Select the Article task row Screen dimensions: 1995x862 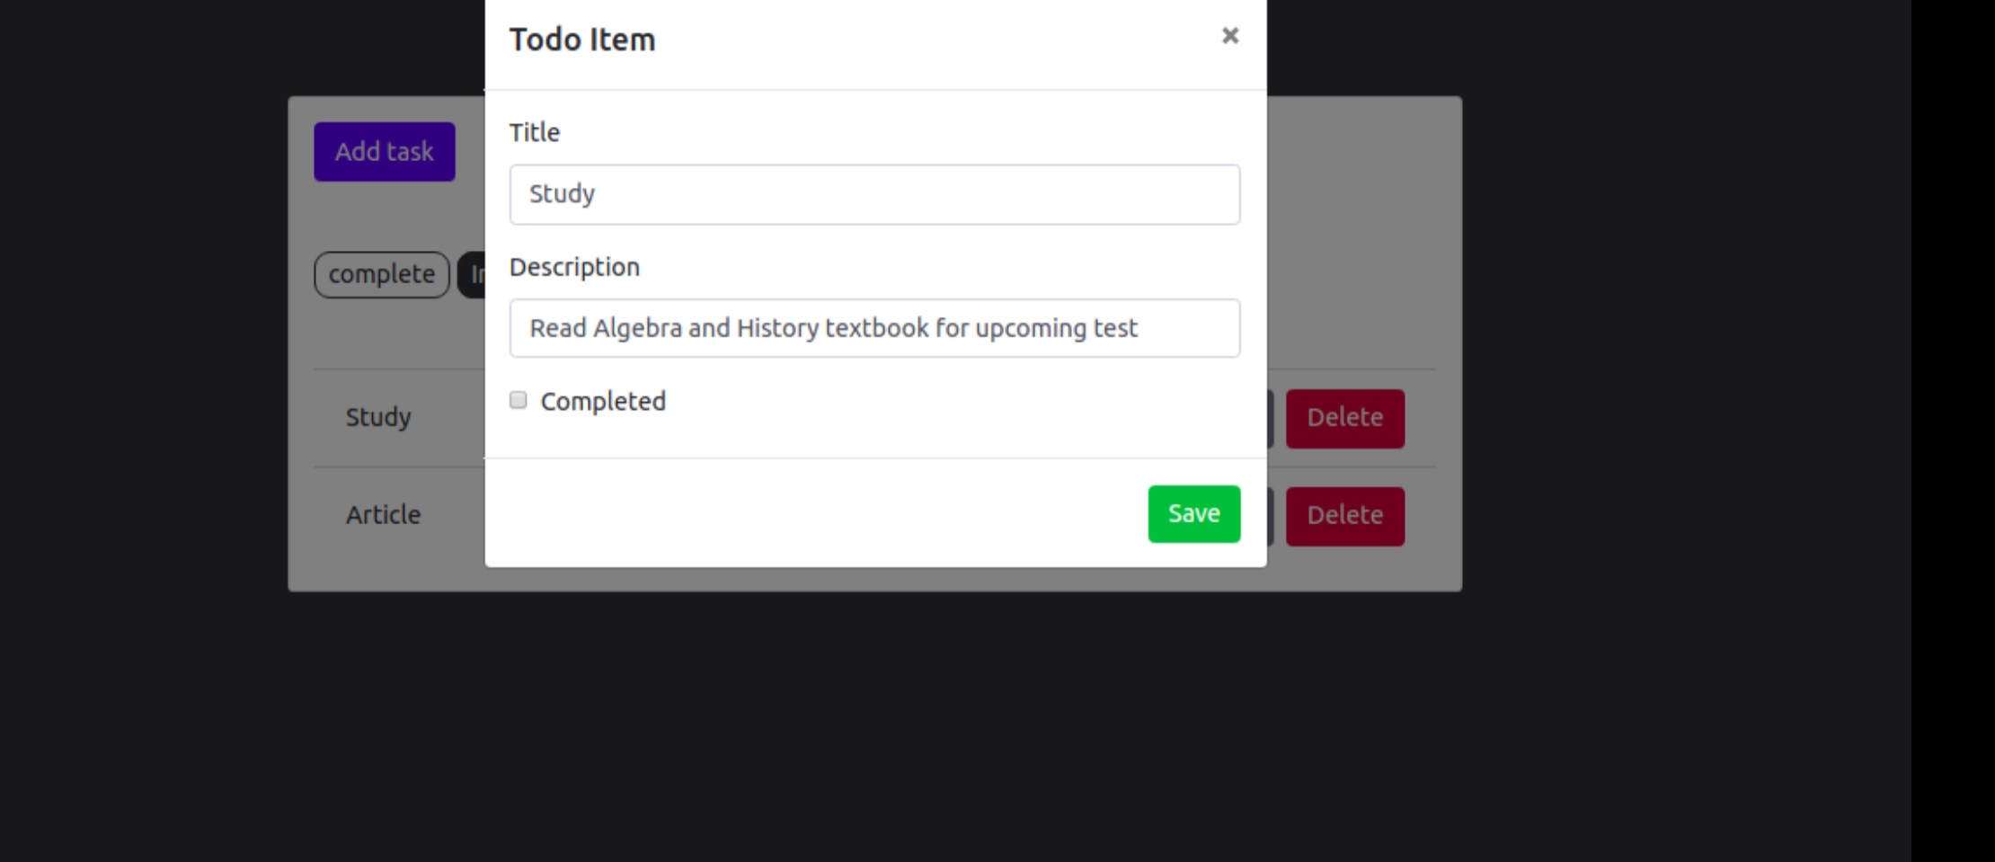coord(383,514)
